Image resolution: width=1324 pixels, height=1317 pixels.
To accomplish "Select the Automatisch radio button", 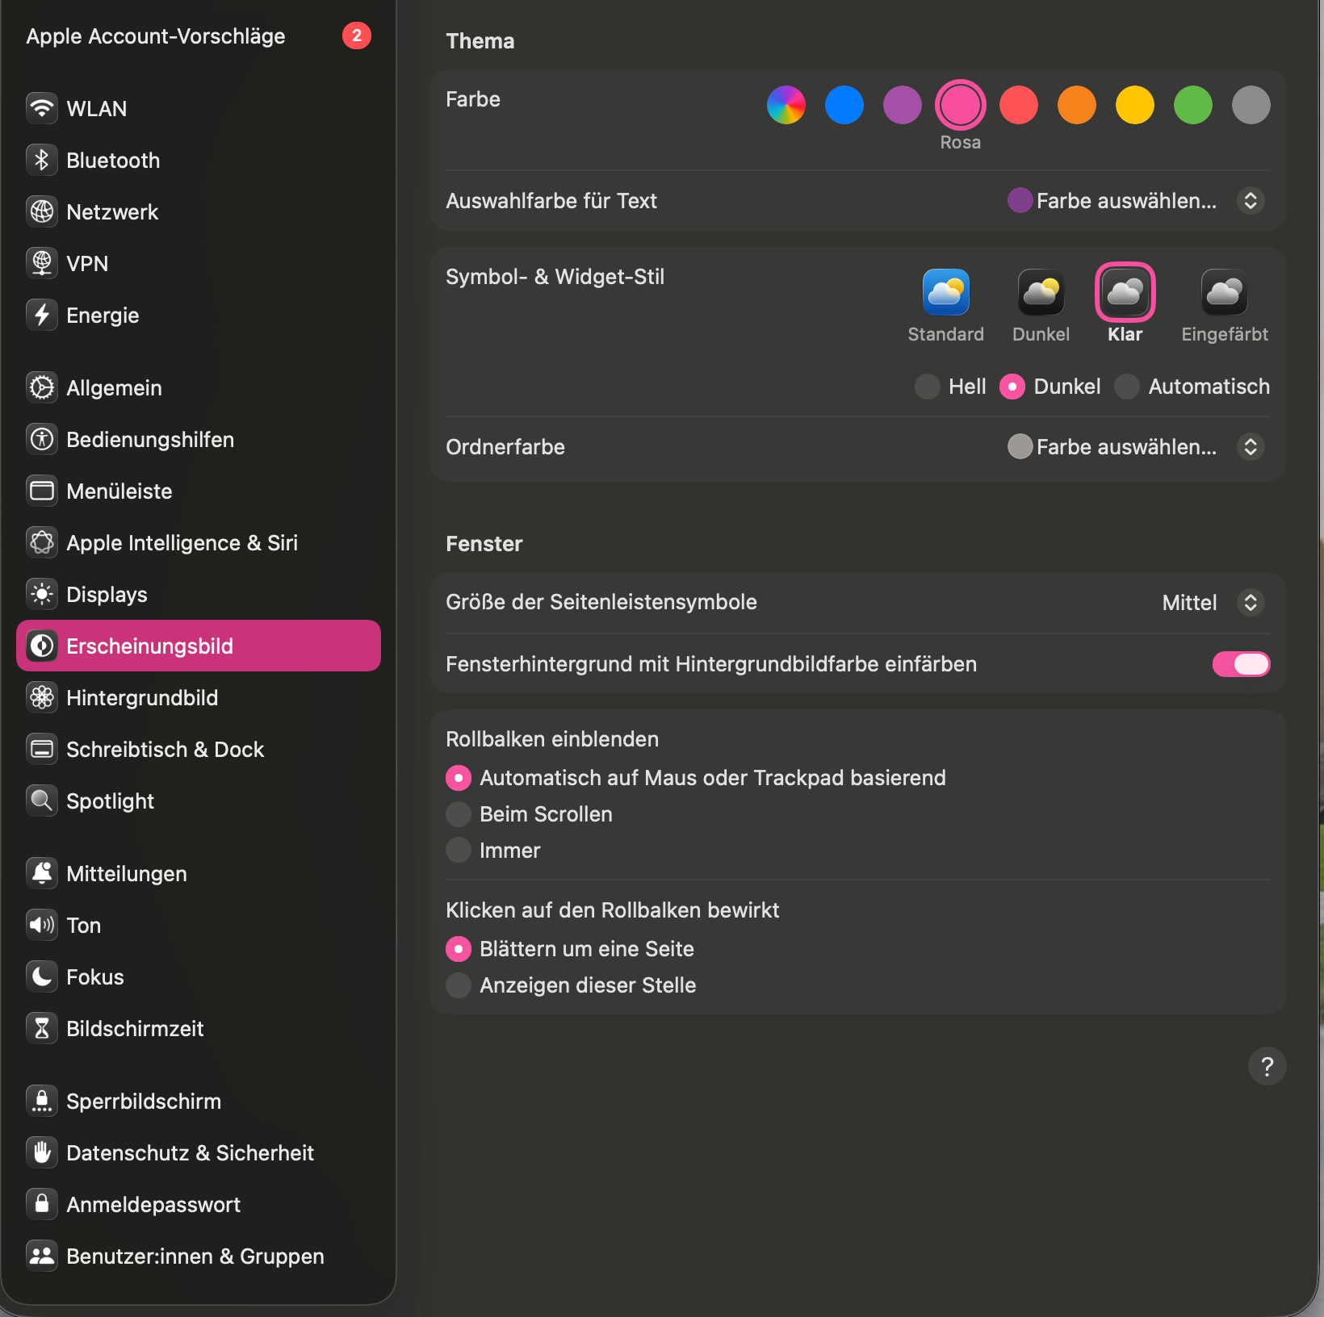I will [x=1127, y=387].
